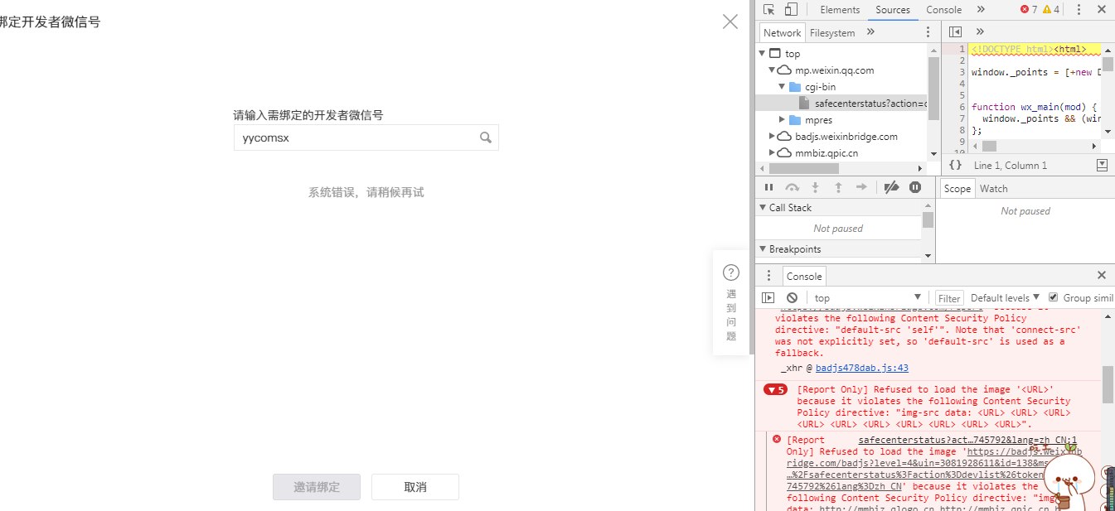Collapse the mp.weixin.qq.com domain

pos(772,70)
